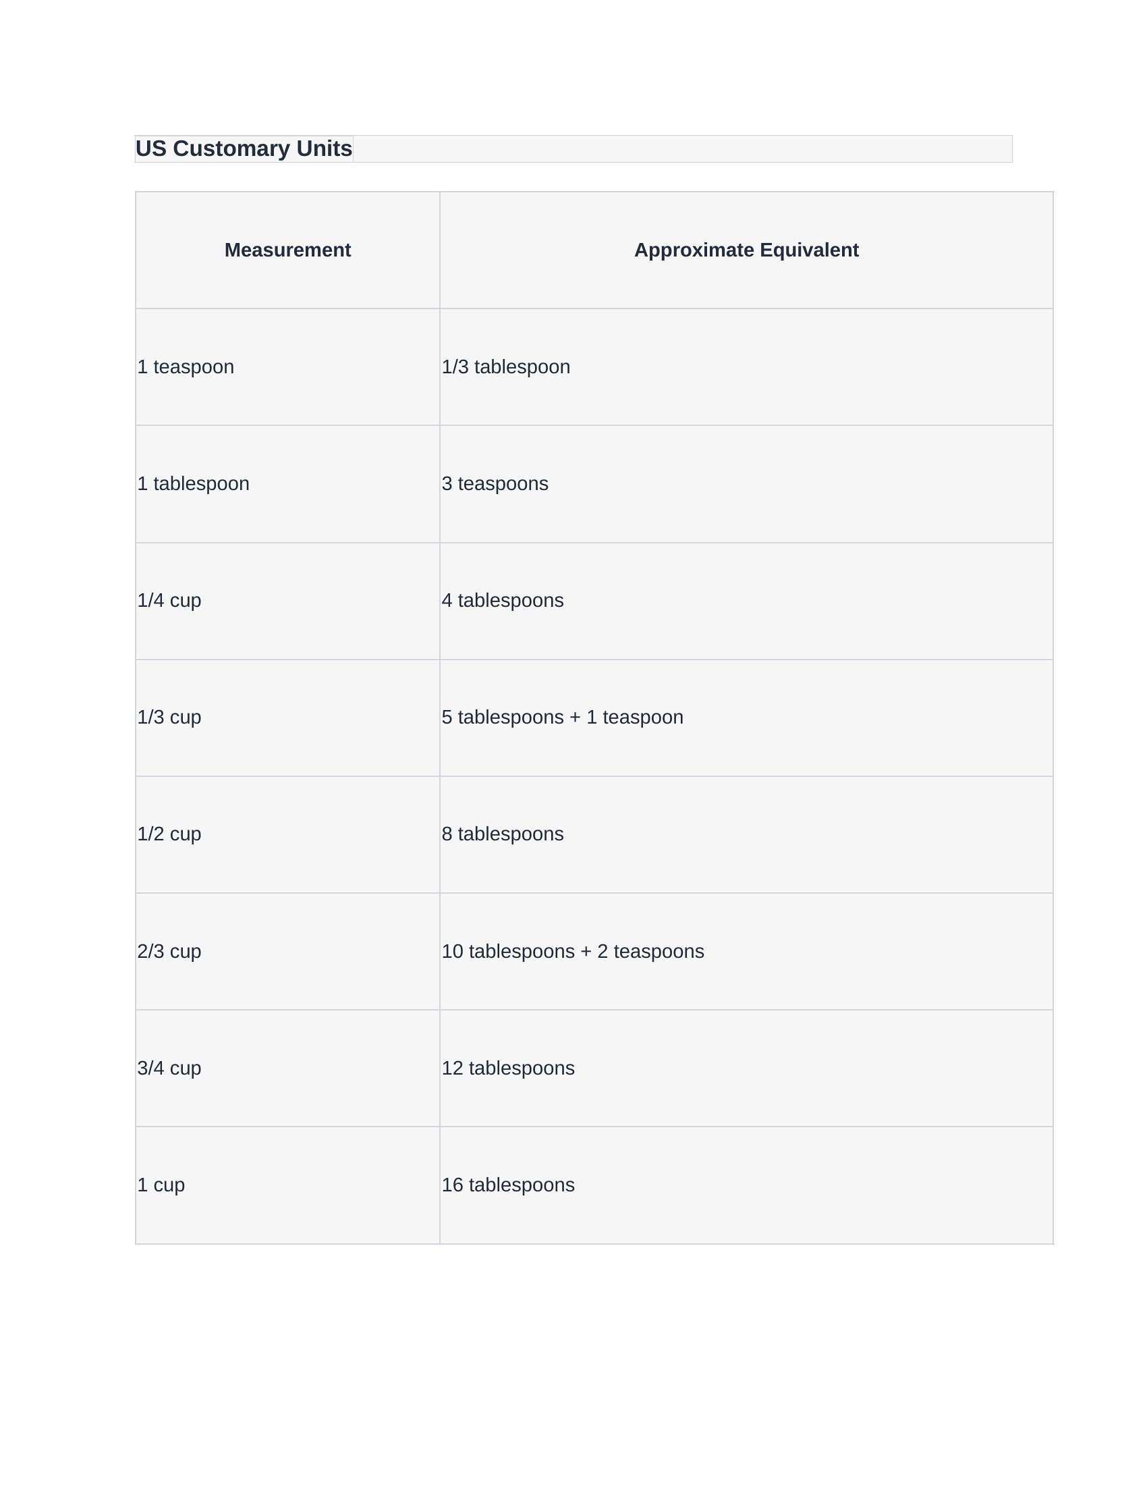Image resolution: width=1147 pixels, height=1485 pixels.
Task: Select the 1/4 cup cell
Action: tap(287, 601)
